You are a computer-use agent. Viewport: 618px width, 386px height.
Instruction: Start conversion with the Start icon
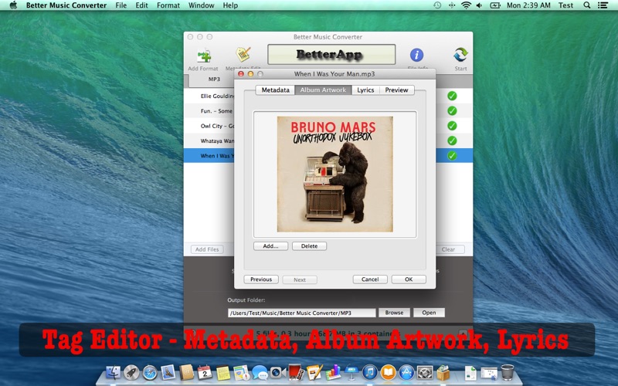pyautogui.click(x=460, y=55)
